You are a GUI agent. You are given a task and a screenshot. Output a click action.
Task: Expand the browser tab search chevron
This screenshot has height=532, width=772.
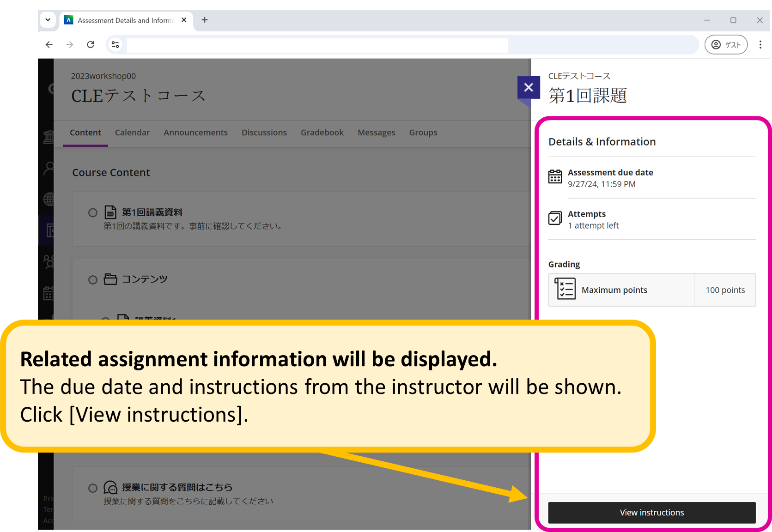[x=48, y=20]
